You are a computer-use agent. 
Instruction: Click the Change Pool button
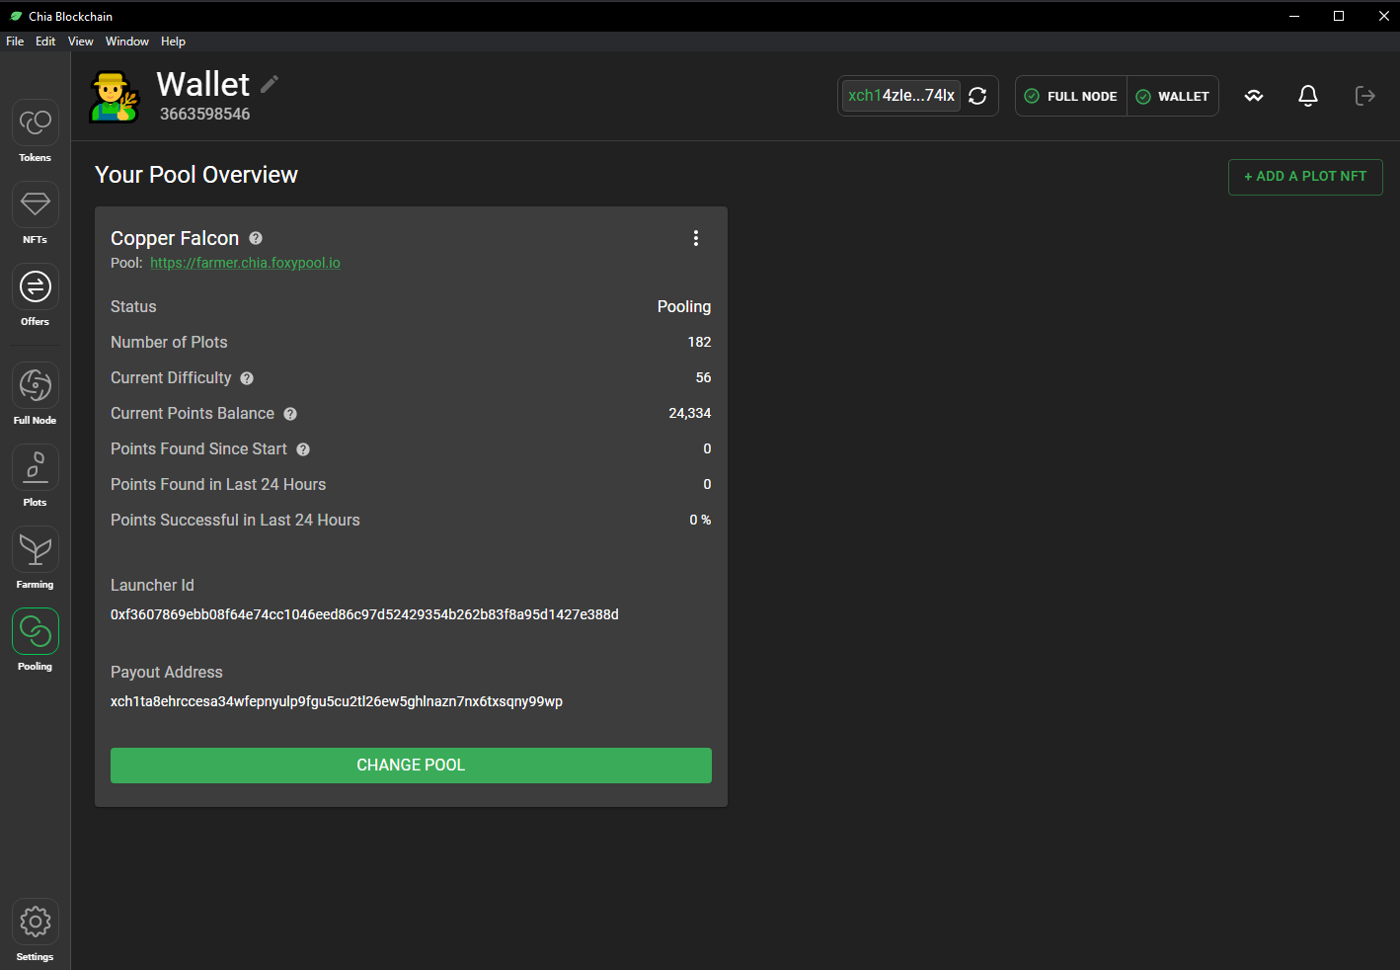pyautogui.click(x=411, y=766)
